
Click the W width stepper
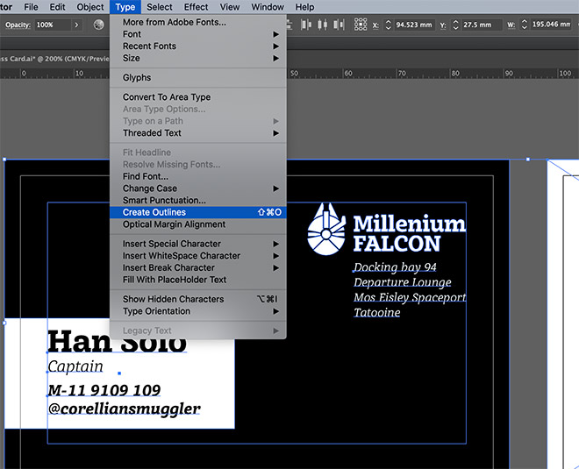click(524, 25)
